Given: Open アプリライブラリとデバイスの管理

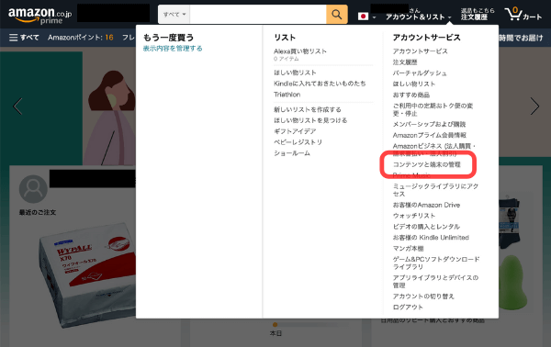Looking at the screenshot, I should click(435, 282).
